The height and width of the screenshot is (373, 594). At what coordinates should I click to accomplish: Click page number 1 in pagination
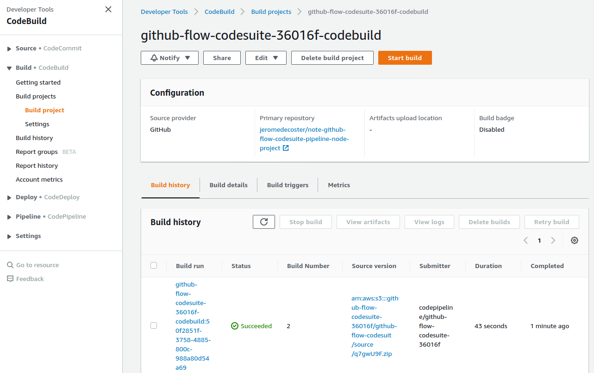tap(539, 240)
